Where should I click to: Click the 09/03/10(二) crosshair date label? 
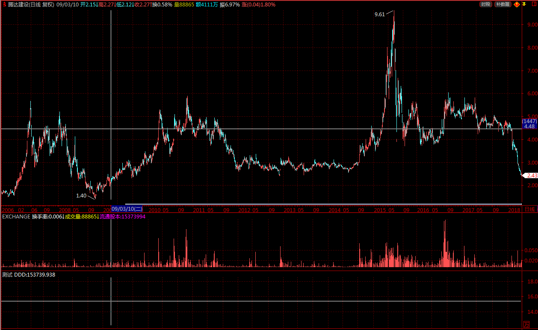pyautogui.click(x=127, y=209)
